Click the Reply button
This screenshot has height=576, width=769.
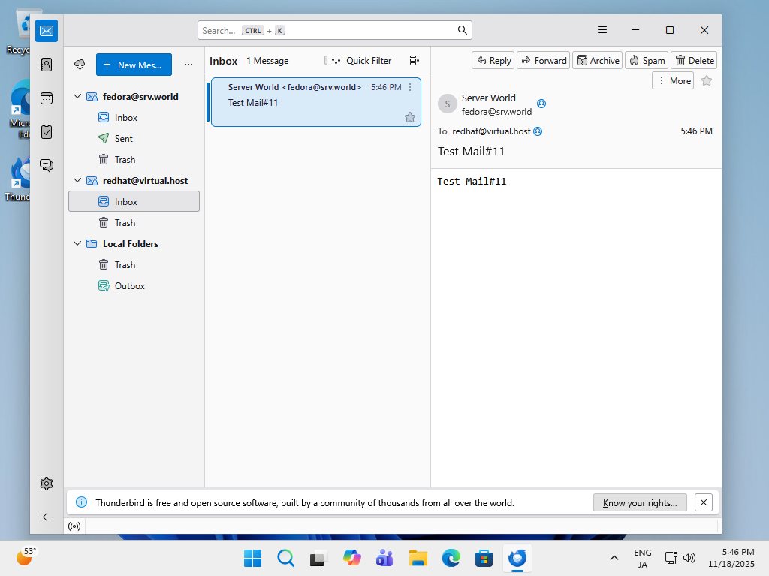pos(493,61)
